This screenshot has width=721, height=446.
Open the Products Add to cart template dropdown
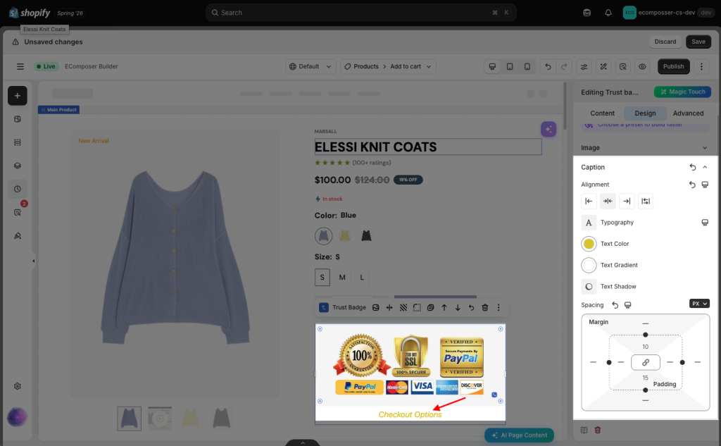pos(388,66)
